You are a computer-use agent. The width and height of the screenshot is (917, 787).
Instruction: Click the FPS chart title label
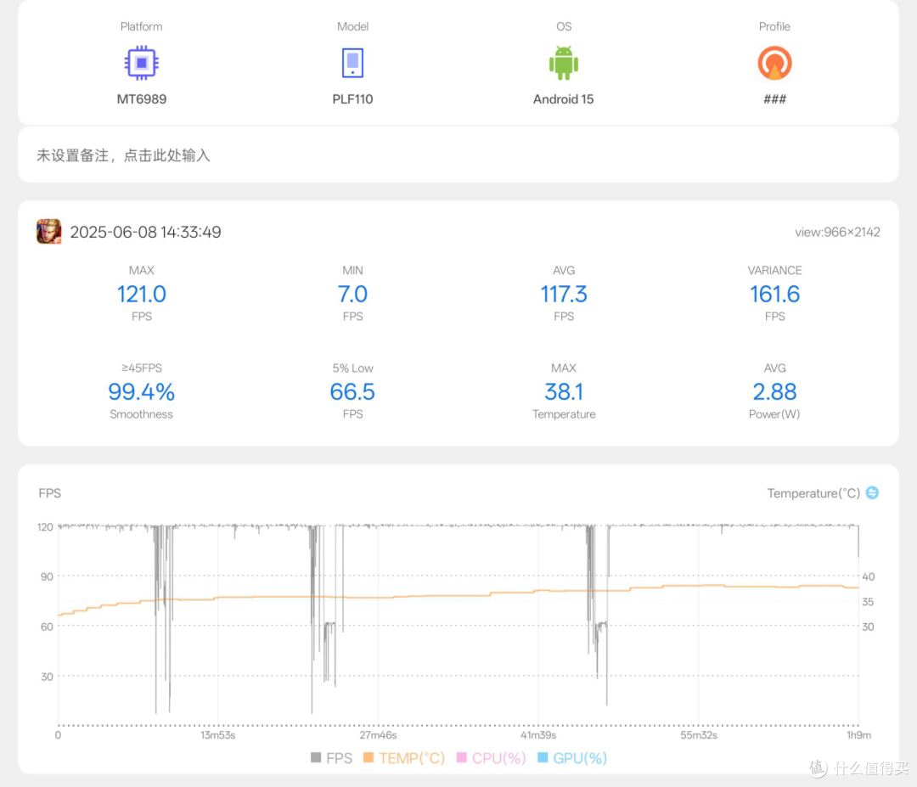(50, 493)
